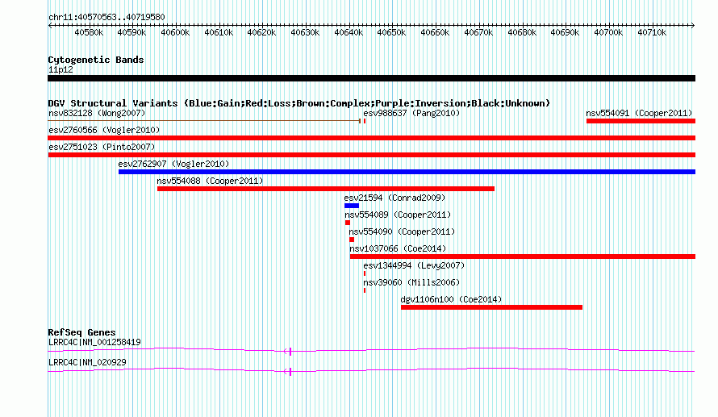The width and height of the screenshot is (718, 417).
Task: Click the RefSeq Genes track title
Action: pyautogui.click(x=81, y=332)
